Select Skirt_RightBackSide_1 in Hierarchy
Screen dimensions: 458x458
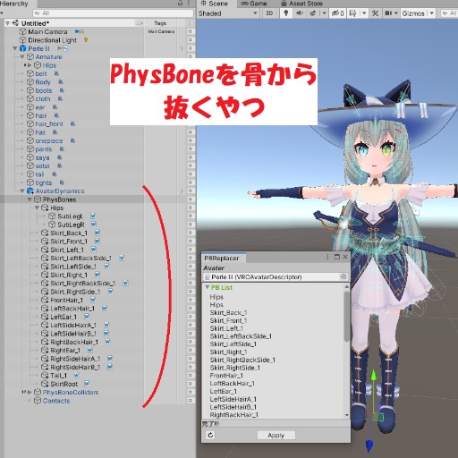coord(82,284)
